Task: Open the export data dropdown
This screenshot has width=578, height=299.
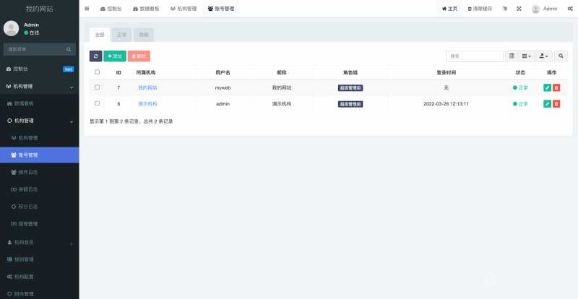Action: [x=544, y=56]
